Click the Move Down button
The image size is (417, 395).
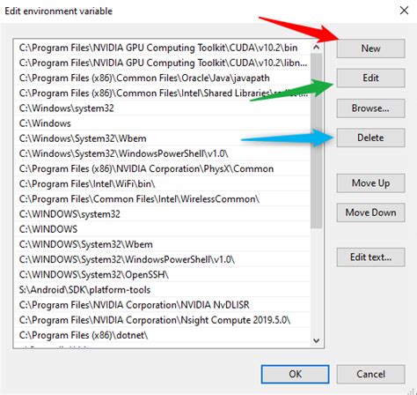tap(370, 212)
